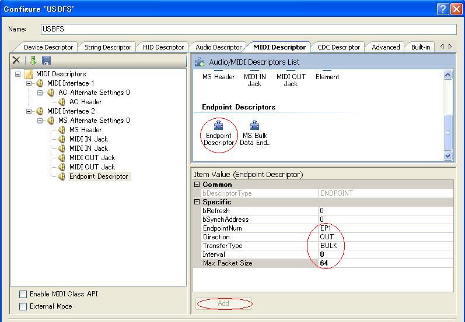Open the Device Descriptor tab
This screenshot has width=465, height=322.
pos(48,47)
